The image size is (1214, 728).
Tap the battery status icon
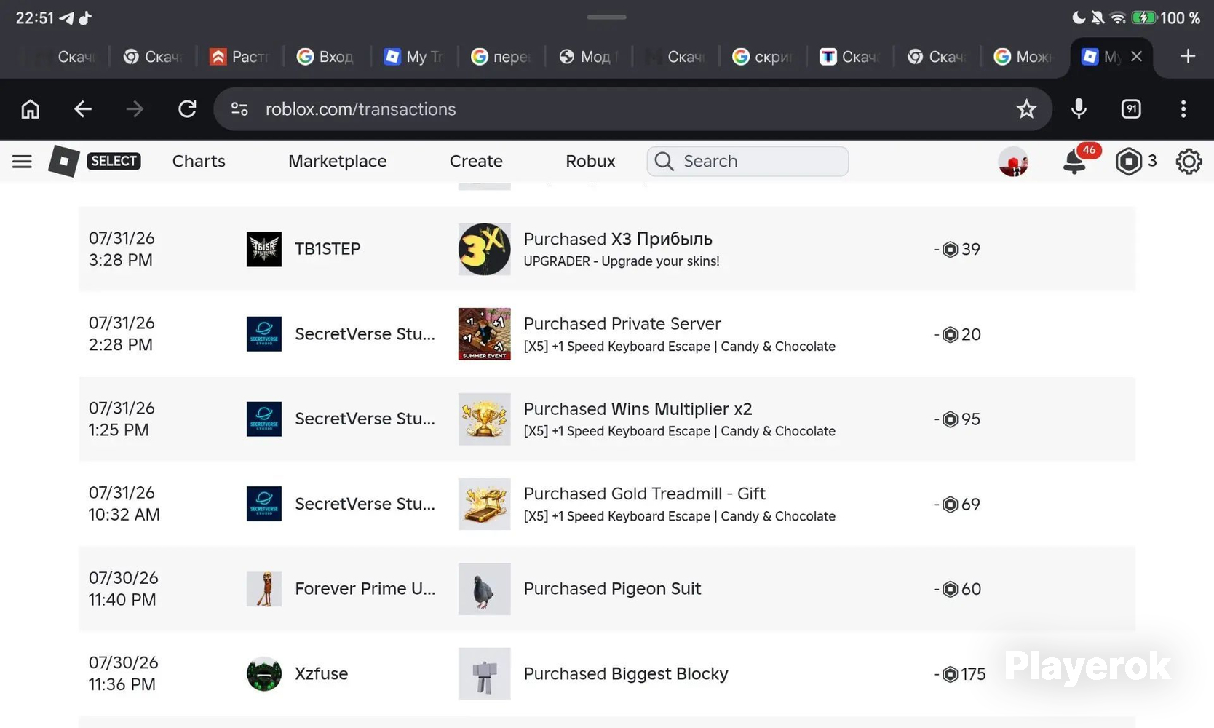[1143, 17]
